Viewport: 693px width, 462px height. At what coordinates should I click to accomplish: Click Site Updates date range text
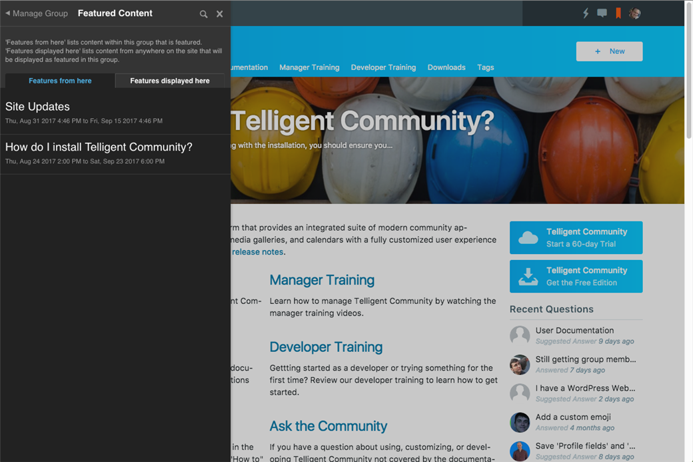coord(84,121)
